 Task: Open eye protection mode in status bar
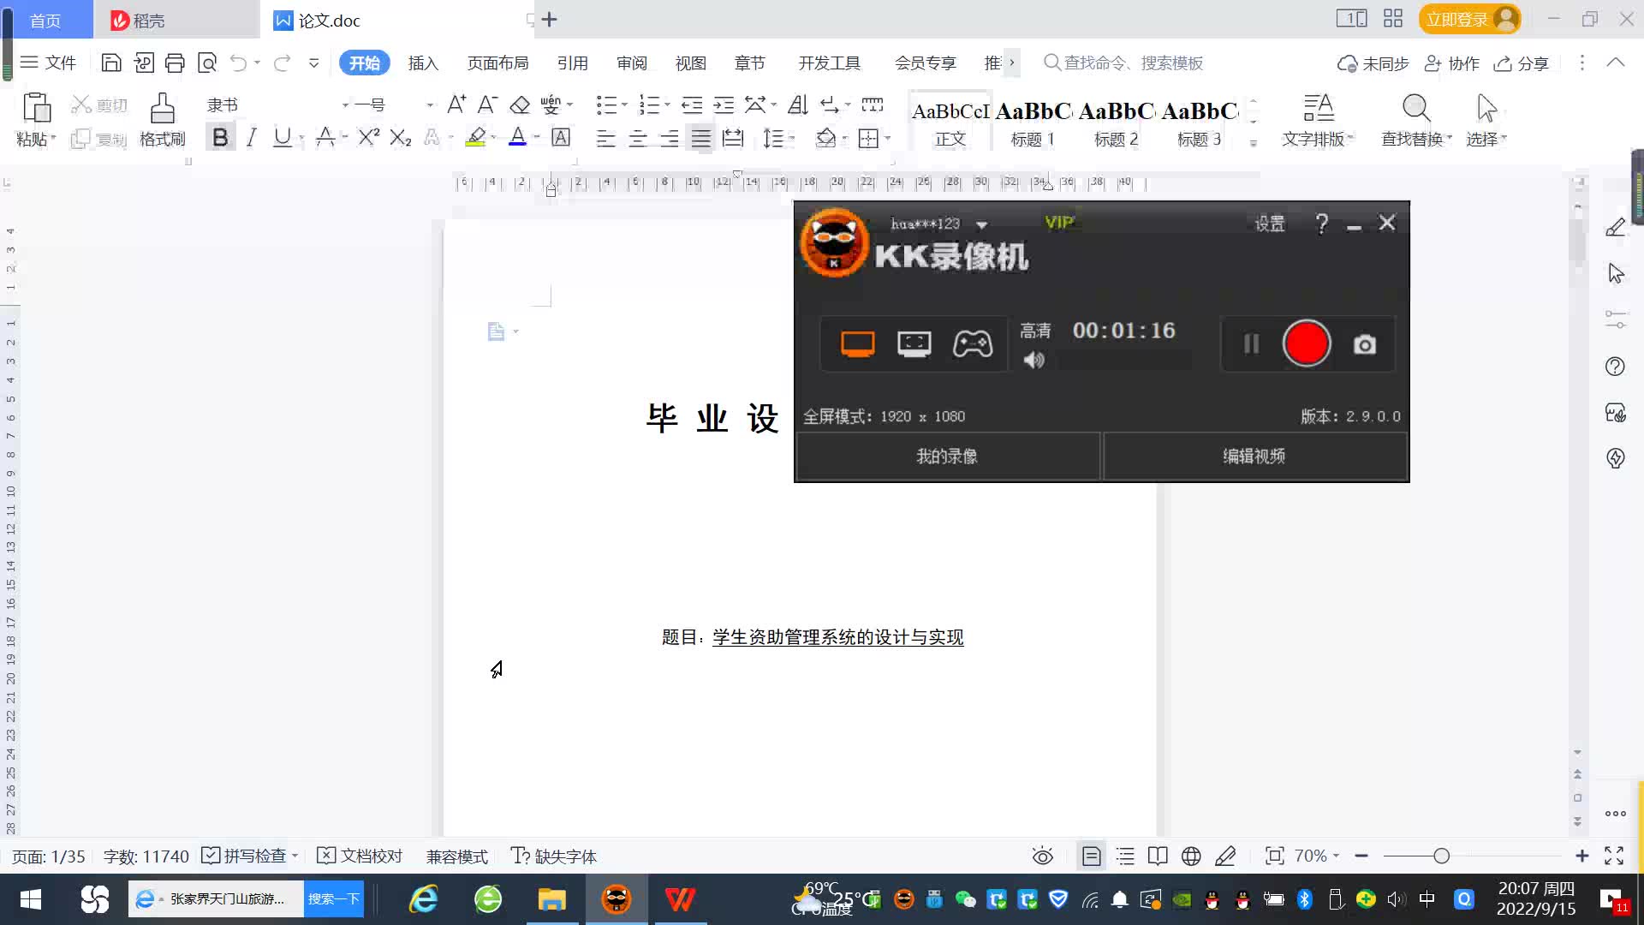click(1042, 856)
